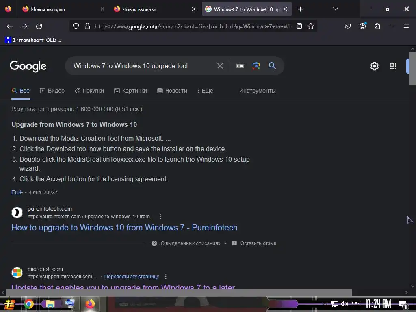The height and width of the screenshot is (312, 416).
Task: Click the vertical scrollbar thumb
Action: [x=413, y=69]
